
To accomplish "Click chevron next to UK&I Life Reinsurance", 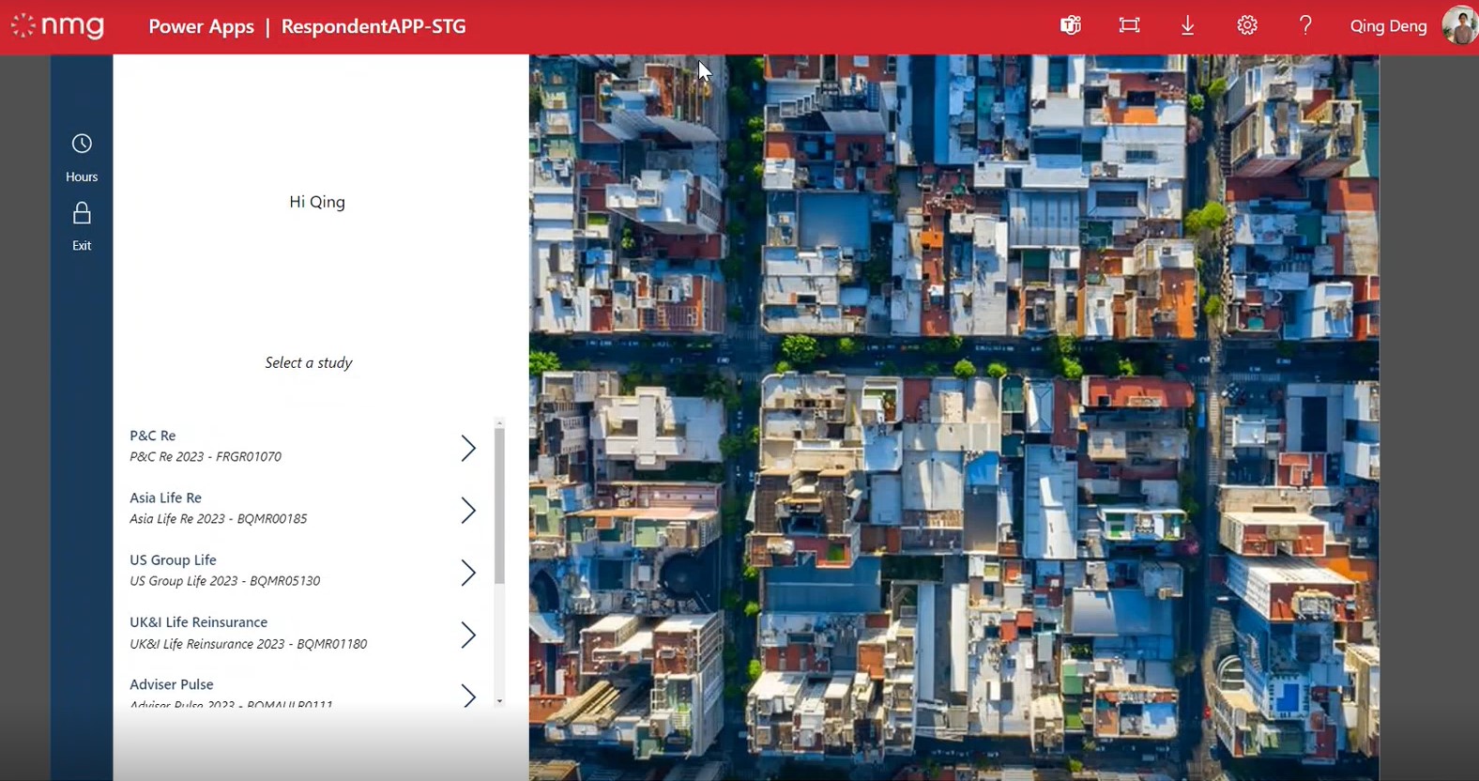I will pyautogui.click(x=468, y=635).
